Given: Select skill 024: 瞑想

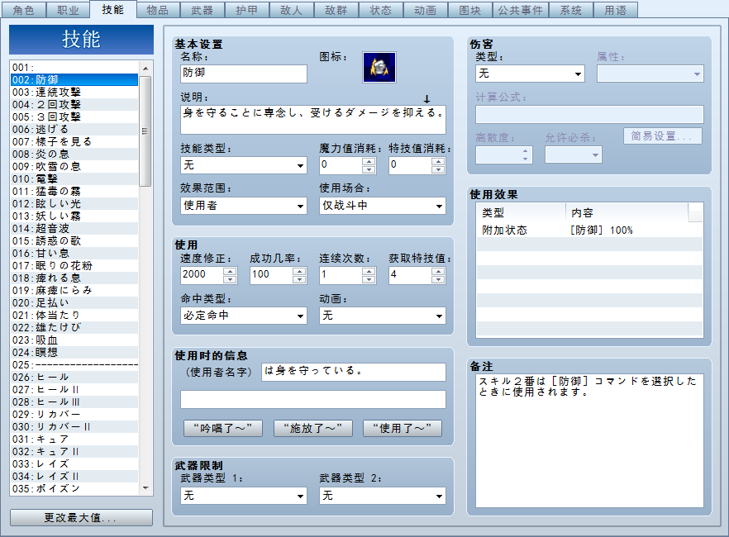Looking at the screenshot, I should pyautogui.click(x=74, y=352).
